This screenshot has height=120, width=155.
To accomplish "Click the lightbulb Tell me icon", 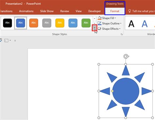I will click(129, 11).
